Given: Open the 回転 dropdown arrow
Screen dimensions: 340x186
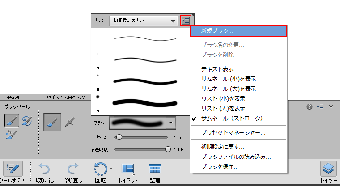Looking at the screenshot, I should 111,168.
